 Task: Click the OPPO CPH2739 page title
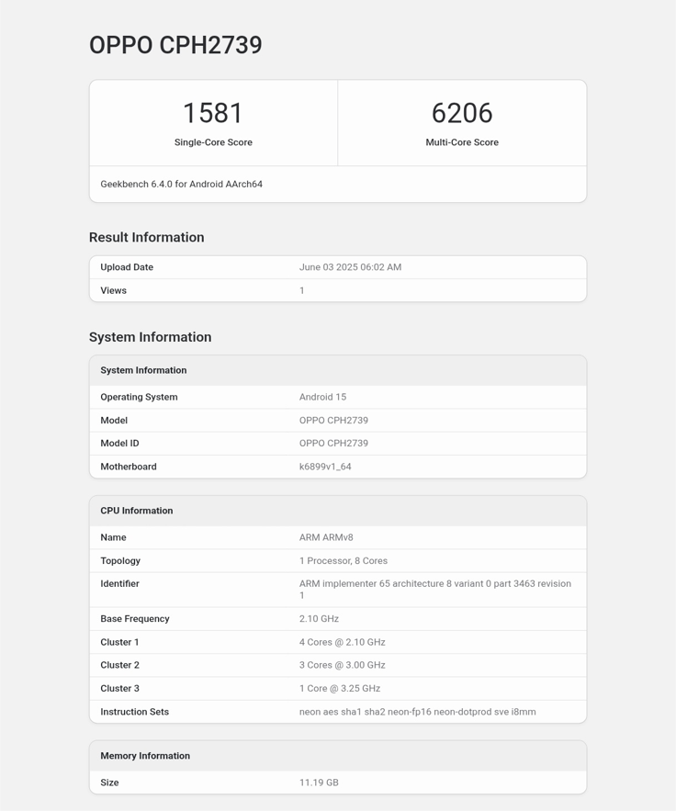coord(175,45)
